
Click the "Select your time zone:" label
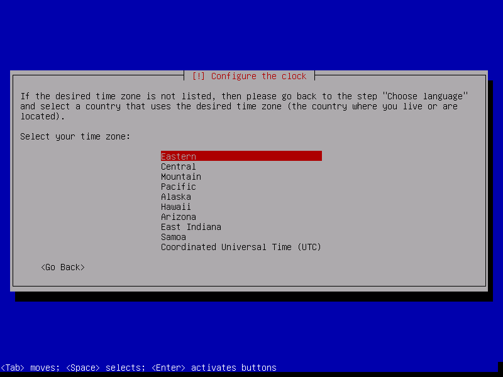[75, 136]
